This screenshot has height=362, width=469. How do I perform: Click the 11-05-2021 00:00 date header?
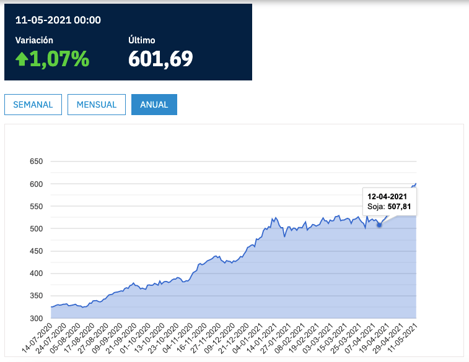(58, 20)
